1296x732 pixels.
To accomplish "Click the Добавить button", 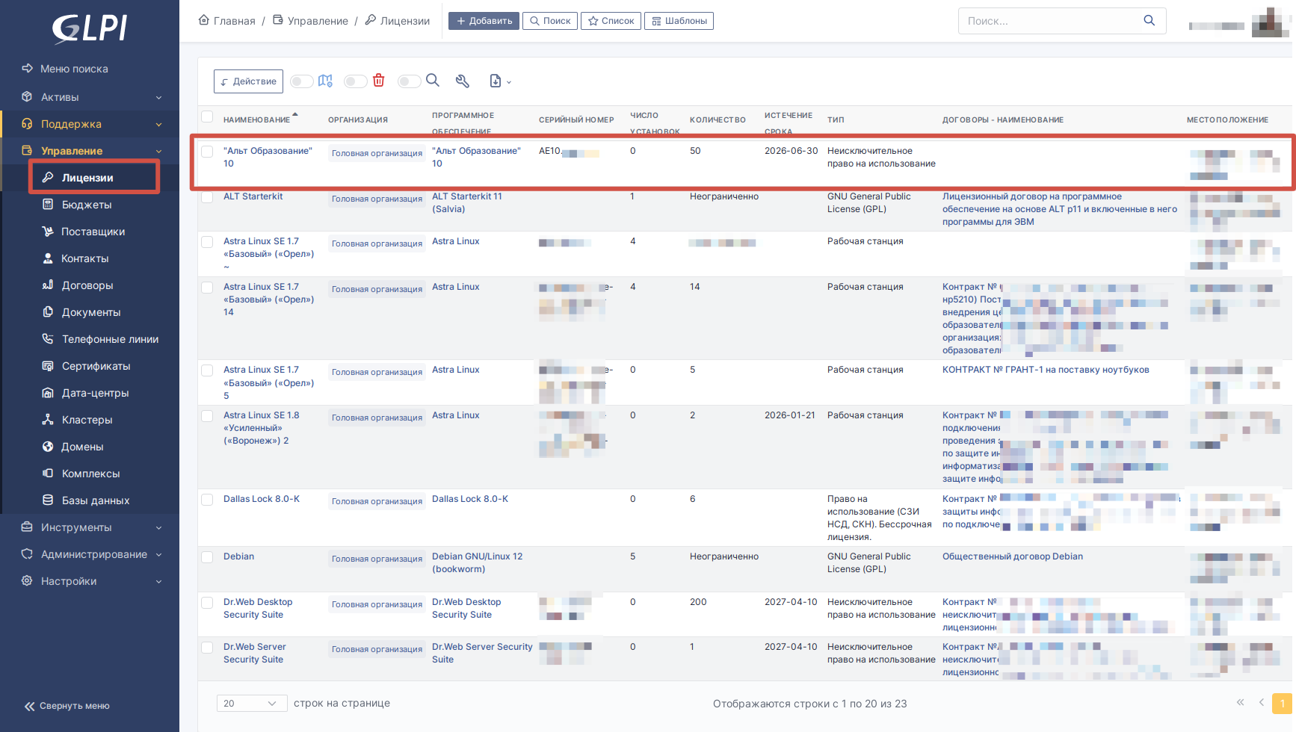I will [484, 21].
